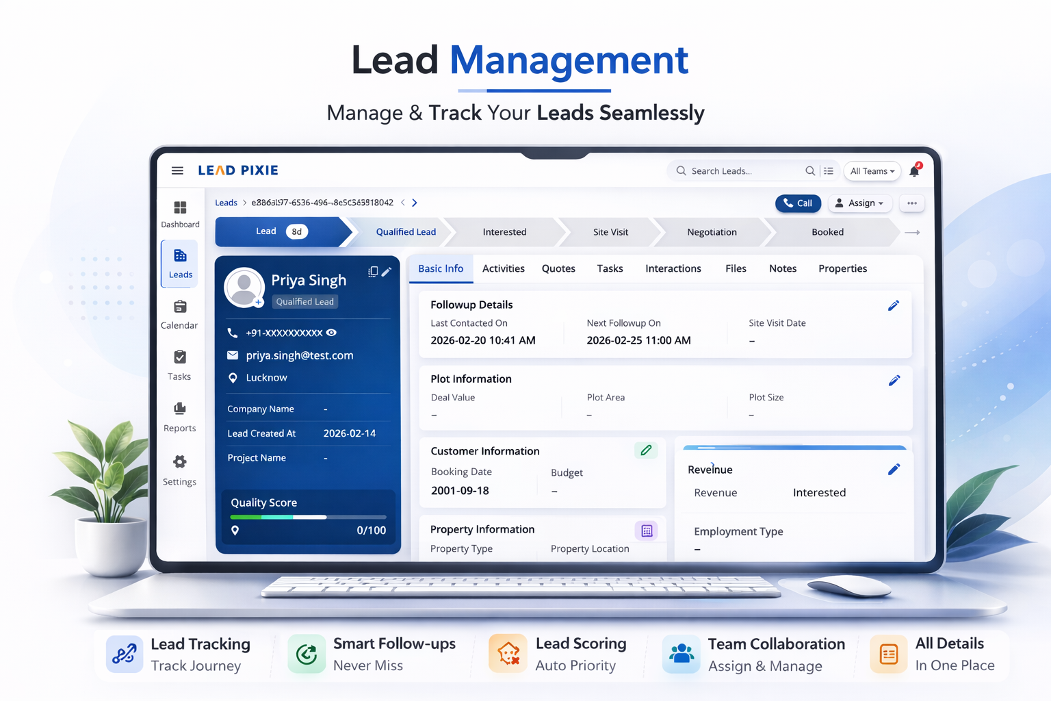1051x701 pixels.
Task: Go to next lead chevron
Action: click(x=415, y=203)
